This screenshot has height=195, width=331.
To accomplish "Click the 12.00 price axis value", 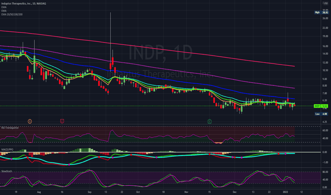I will [325, 63].
